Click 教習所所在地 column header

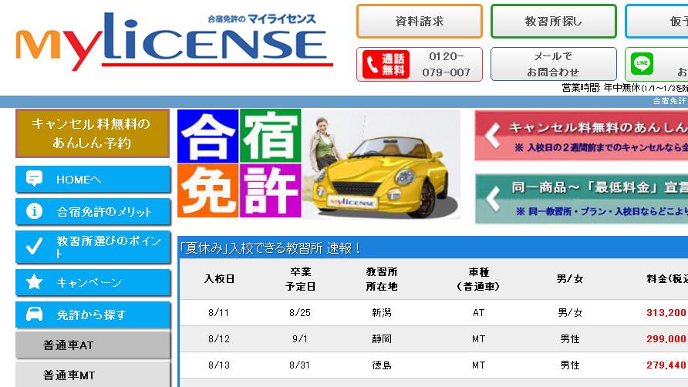coord(382,279)
